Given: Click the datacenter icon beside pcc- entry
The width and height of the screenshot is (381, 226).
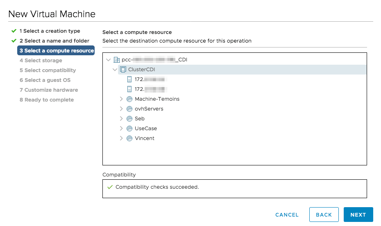Looking at the screenshot, I should click(116, 60).
